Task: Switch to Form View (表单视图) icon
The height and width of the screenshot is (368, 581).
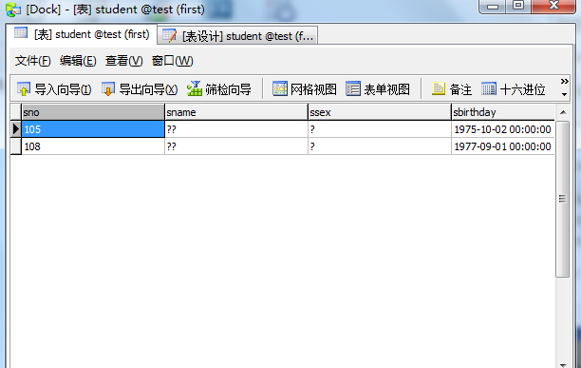Action: (353, 88)
